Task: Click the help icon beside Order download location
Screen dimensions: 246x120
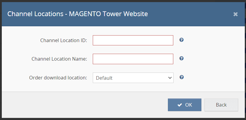Action: 182,77
